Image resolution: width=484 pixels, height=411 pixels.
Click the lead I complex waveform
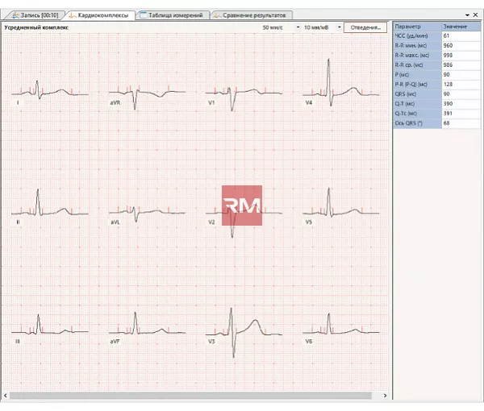pos(50,90)
